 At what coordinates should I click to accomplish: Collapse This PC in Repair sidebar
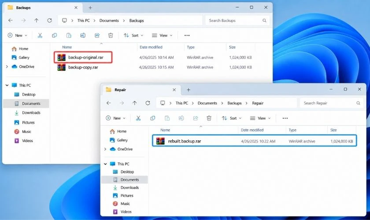(105, 164)
